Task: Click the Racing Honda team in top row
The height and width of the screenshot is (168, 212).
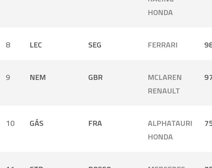Action: [160, 9]
